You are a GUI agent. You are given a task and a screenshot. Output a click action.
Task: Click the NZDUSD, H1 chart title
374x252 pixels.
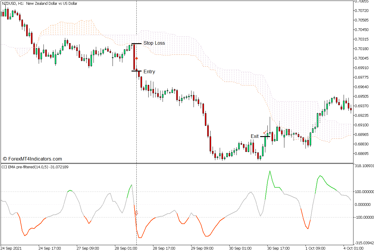(x=39, y=4)
